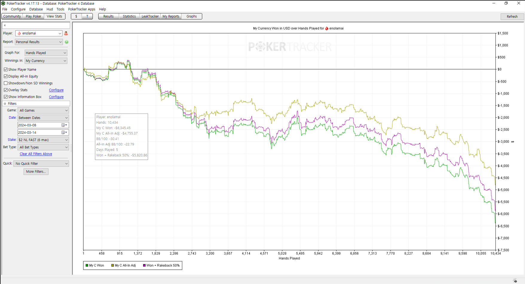The image size is (525, 284).
Task: Open the Tools menu
Action: coord(60,9)
